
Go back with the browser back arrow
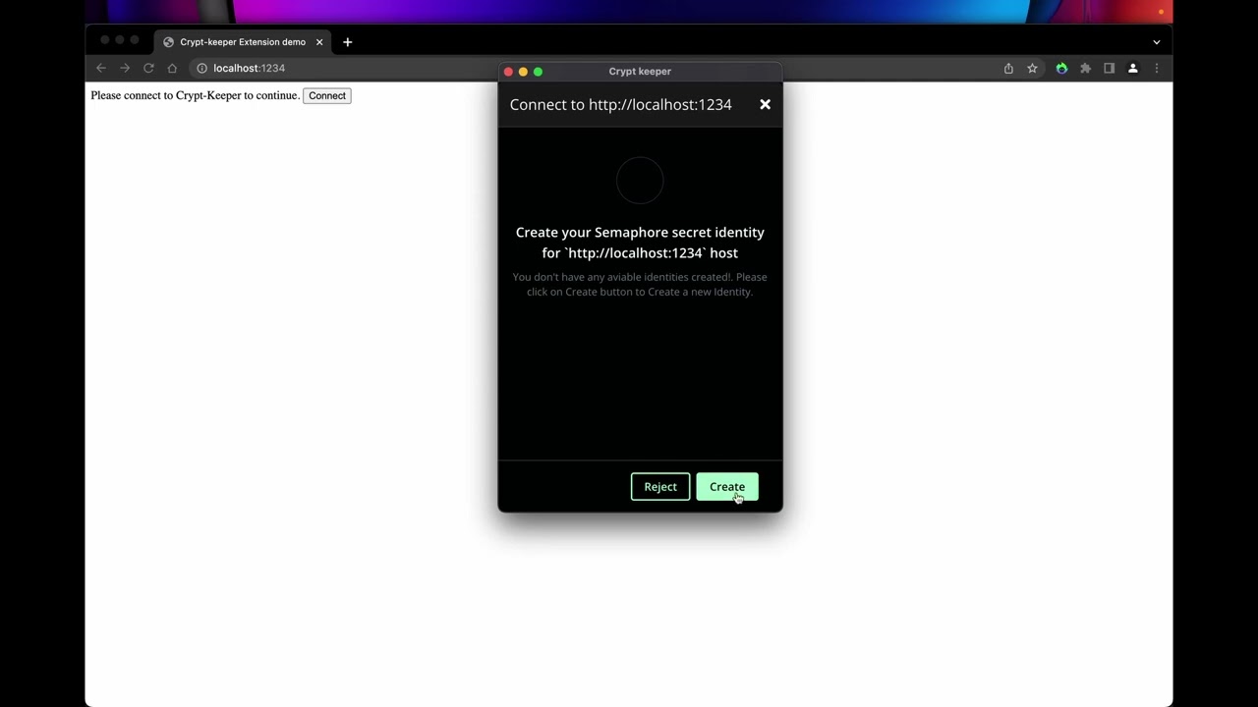click(x=101, y=68)
